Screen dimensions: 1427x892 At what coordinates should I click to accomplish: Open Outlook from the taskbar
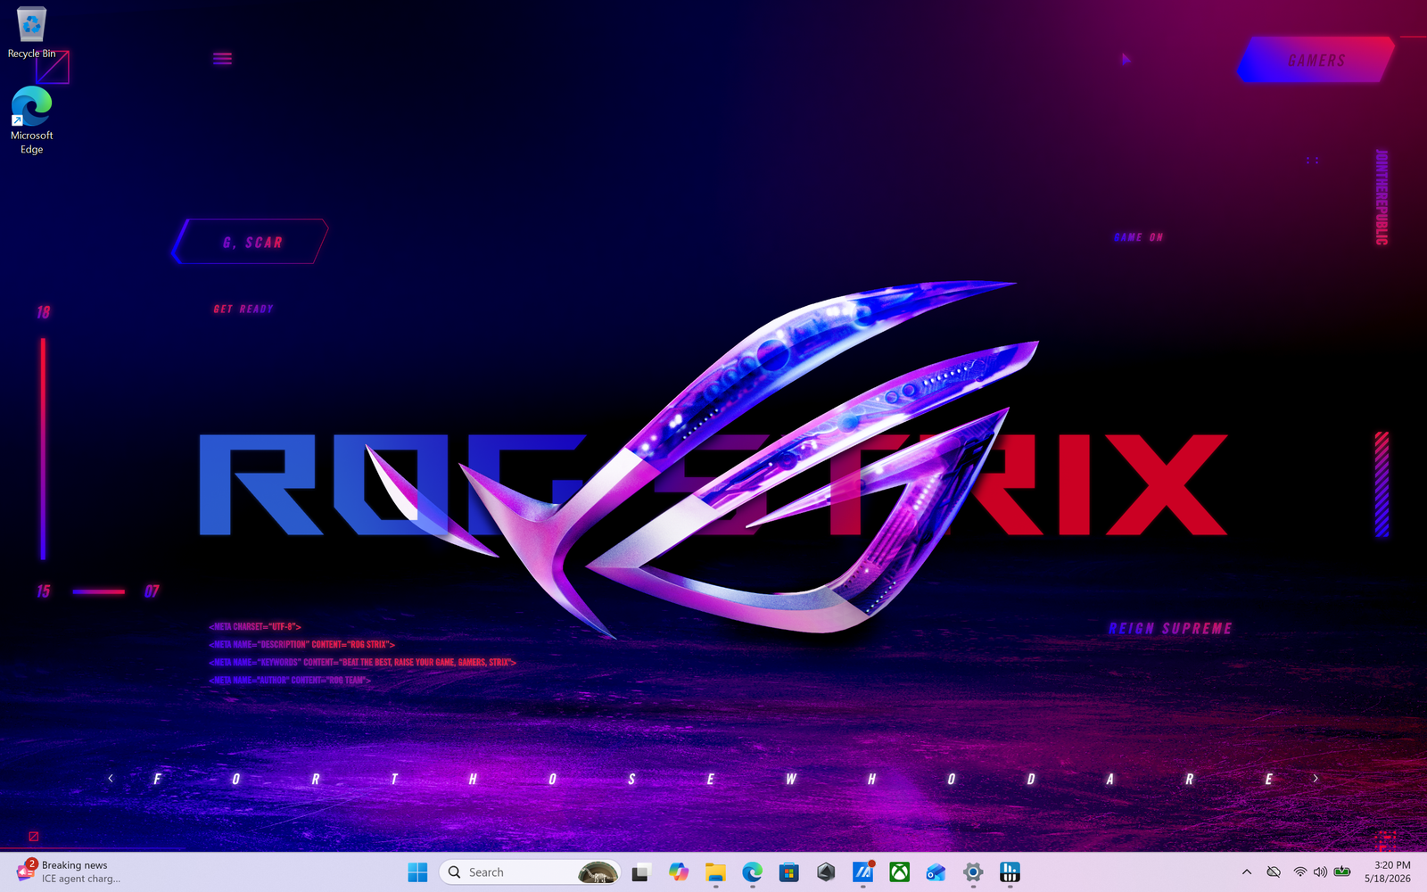point(936,872)
